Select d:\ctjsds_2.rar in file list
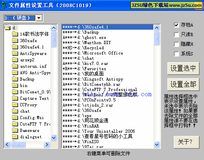 point(107,105)
